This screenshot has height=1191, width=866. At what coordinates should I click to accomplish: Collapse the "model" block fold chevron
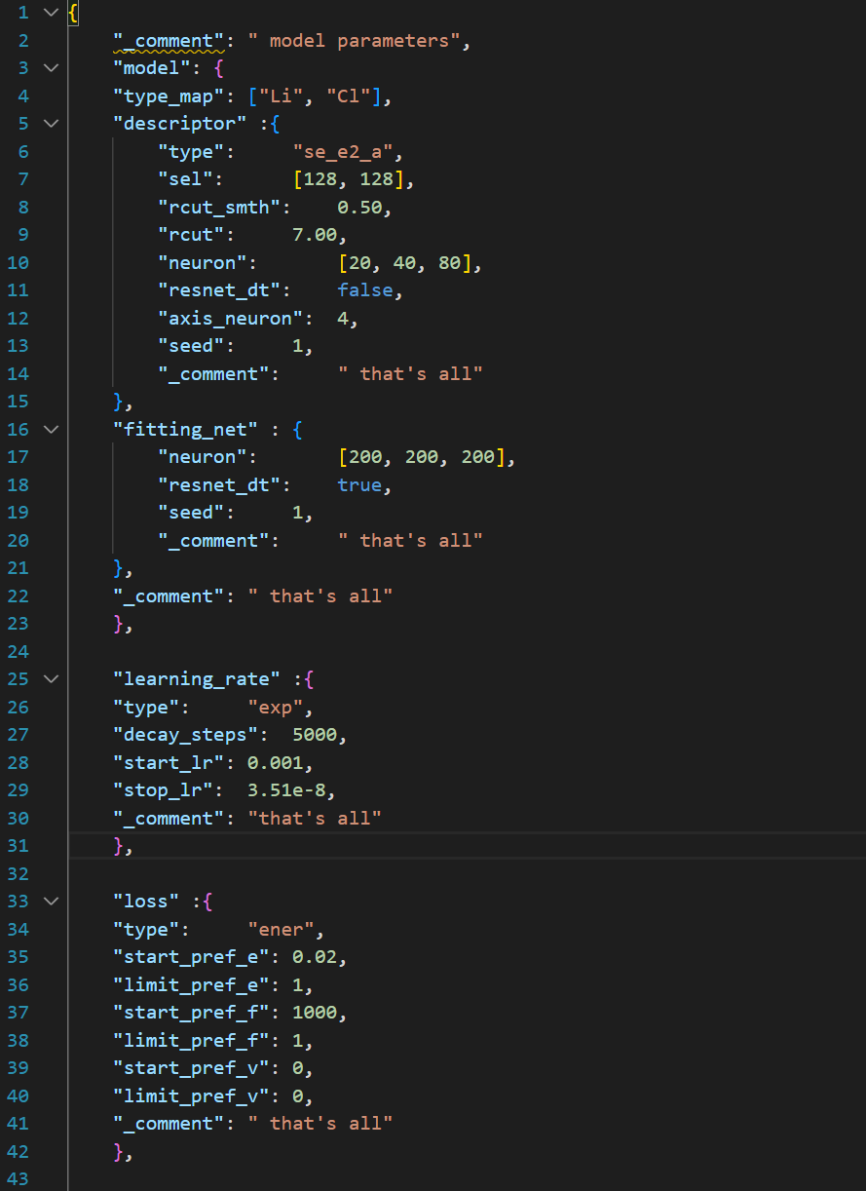[x=51, y=68]
